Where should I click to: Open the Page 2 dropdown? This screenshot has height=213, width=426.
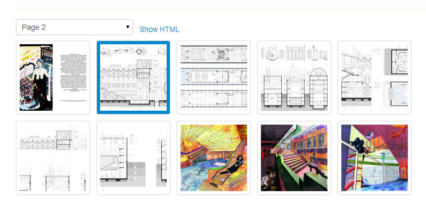(74, 27)
